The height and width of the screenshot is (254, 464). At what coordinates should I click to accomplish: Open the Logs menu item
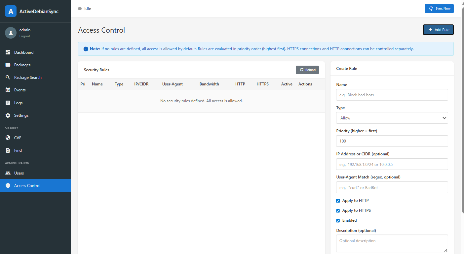(18, 103)
